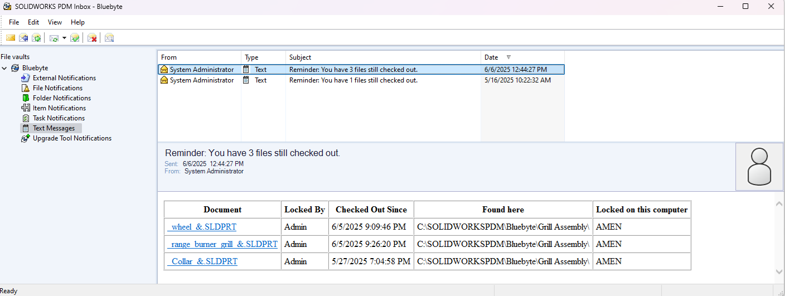Sort messages by From column header
785x296 pixels.
point(200,57)
